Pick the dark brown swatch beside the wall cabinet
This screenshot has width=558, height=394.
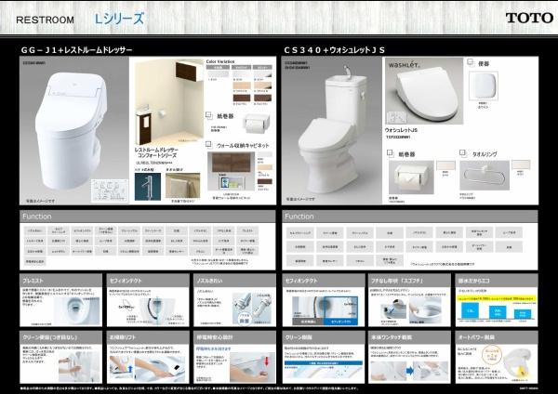265,182
